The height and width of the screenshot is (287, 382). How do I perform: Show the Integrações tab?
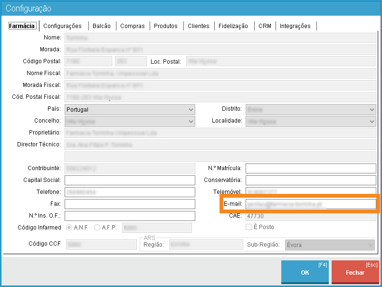point(295,26)
